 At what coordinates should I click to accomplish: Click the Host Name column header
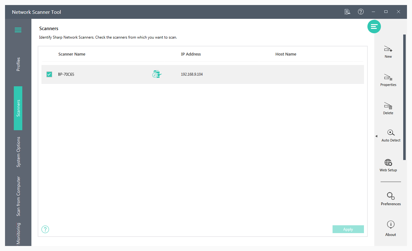pyautogui.click(x=286, y=54)
